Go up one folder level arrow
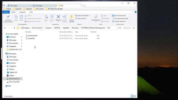Image resolution: width=178 pixels, height=100 pixels. tap(14, 28)
